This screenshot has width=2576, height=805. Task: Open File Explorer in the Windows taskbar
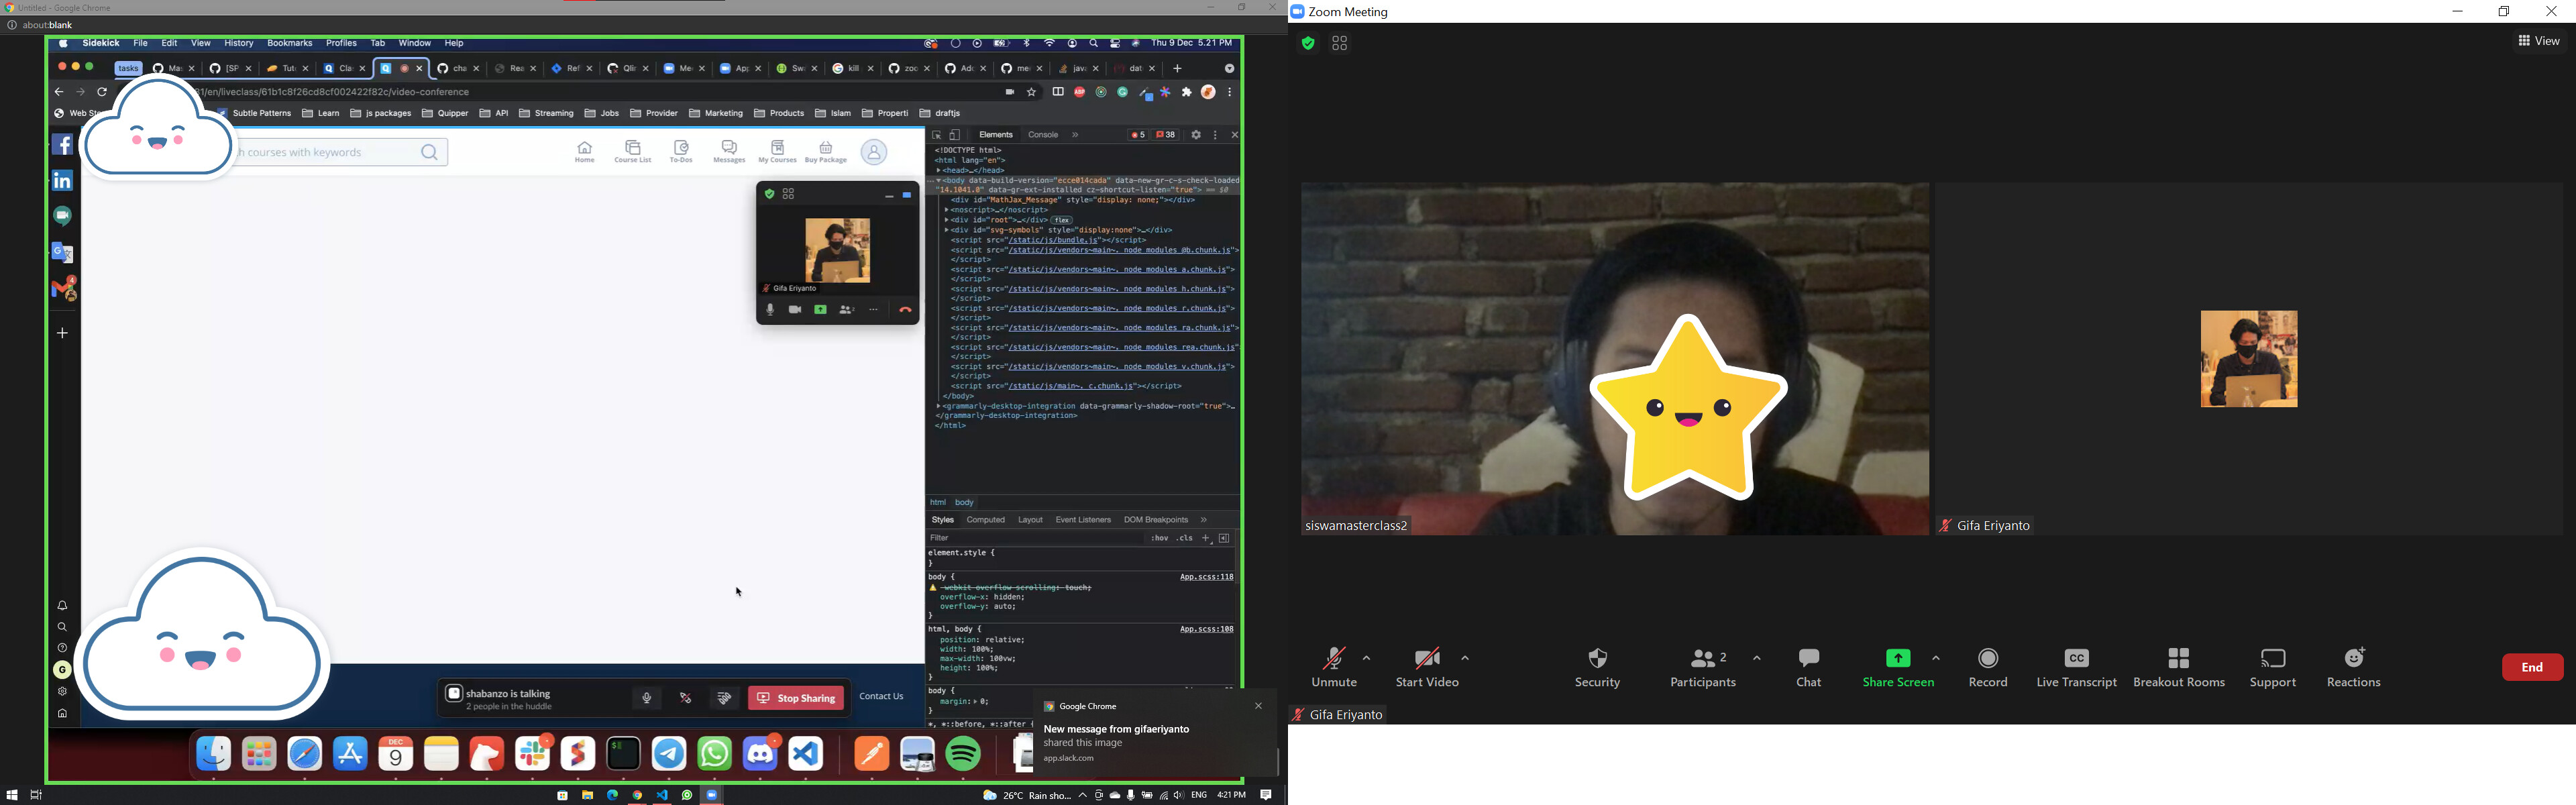[587, 795]
